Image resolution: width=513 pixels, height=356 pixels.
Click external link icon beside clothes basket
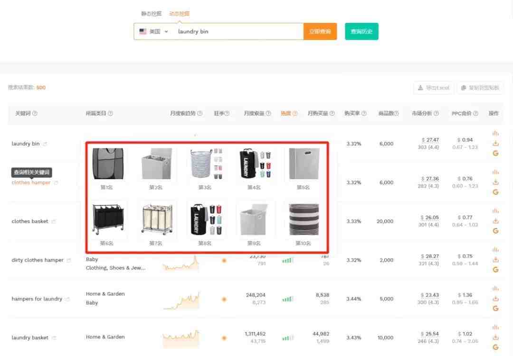coord(54,221)
